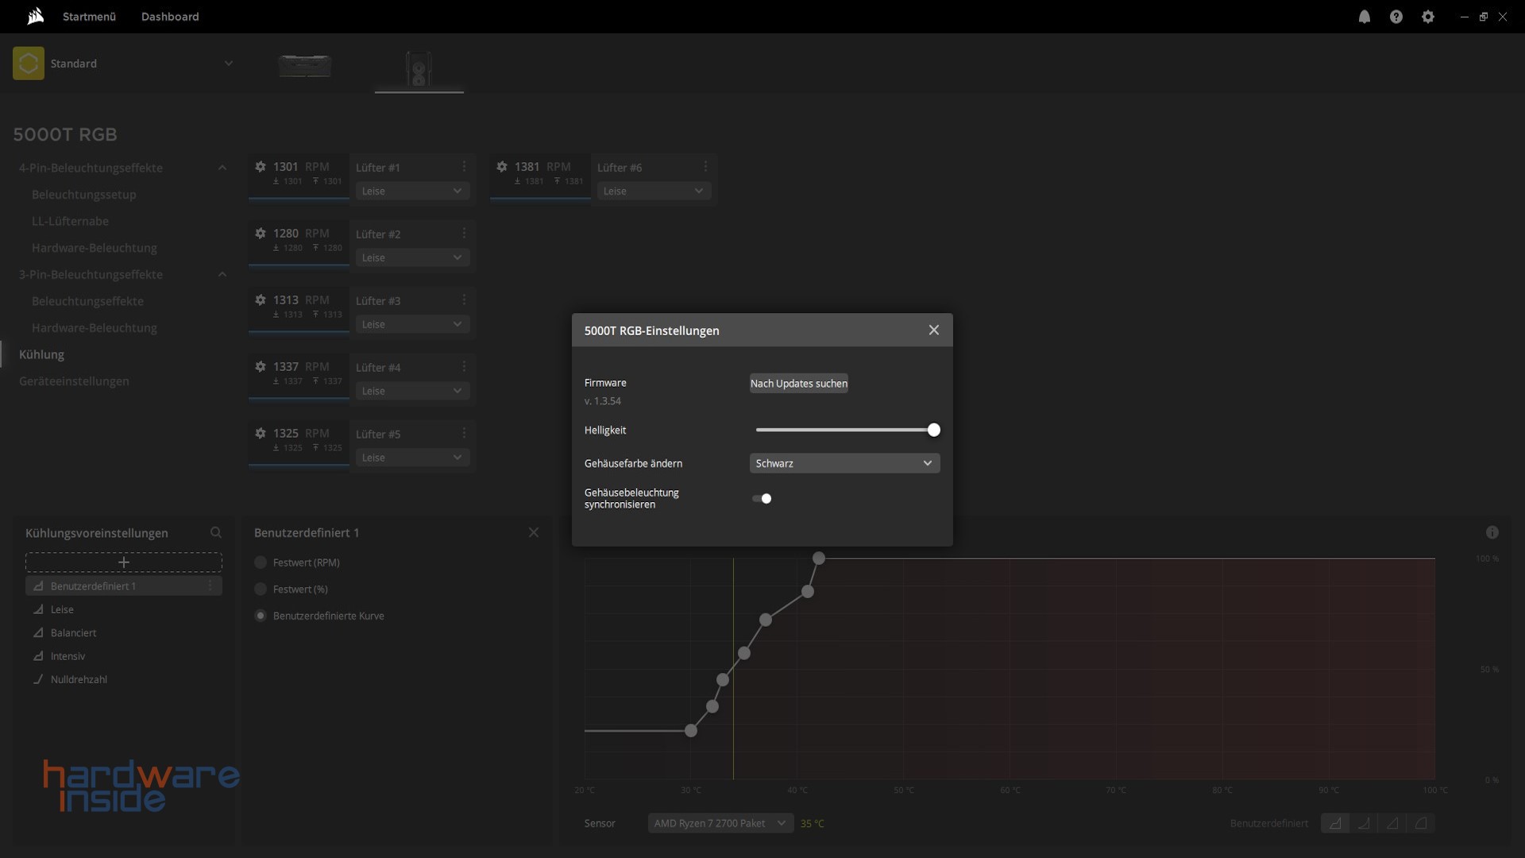Open the AMD Ryzen 7 2700 sensor dropdown
Viewport: 1525px width, 858px height.
(x=720, y=824)
